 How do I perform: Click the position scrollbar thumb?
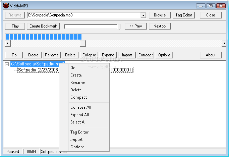pos(83,43)
